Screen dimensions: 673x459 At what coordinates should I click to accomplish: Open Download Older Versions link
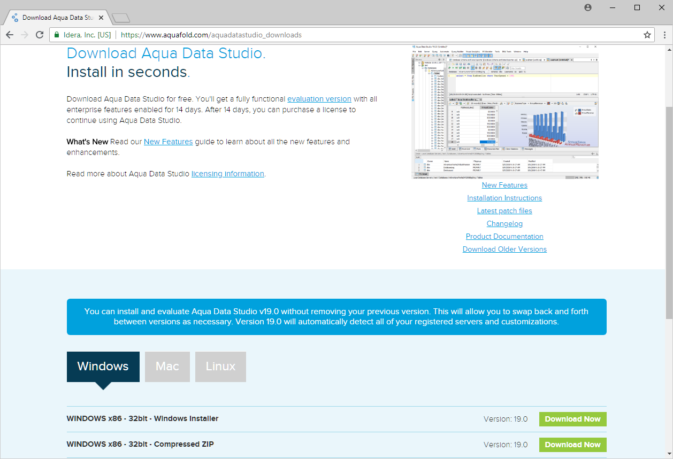click(x=504, y=249)
